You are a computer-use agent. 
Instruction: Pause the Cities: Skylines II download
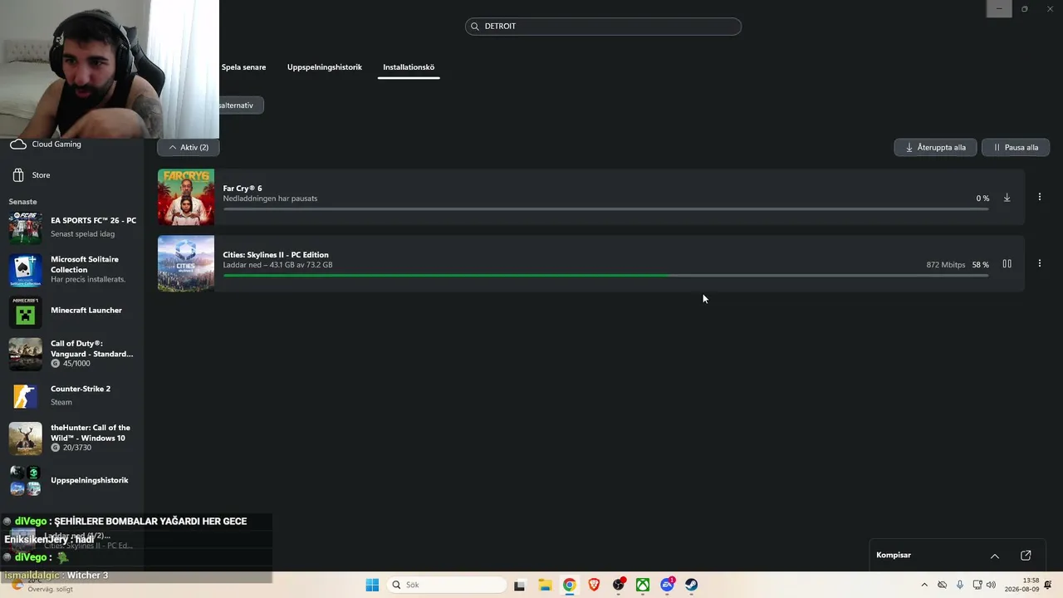coord(1007,264)
